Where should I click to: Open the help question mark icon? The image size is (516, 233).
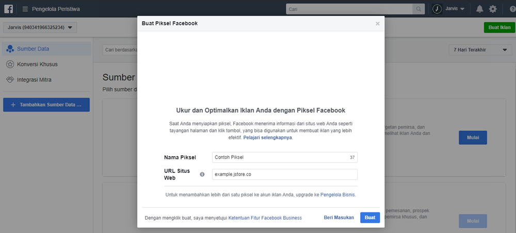[x=513, y=9]
